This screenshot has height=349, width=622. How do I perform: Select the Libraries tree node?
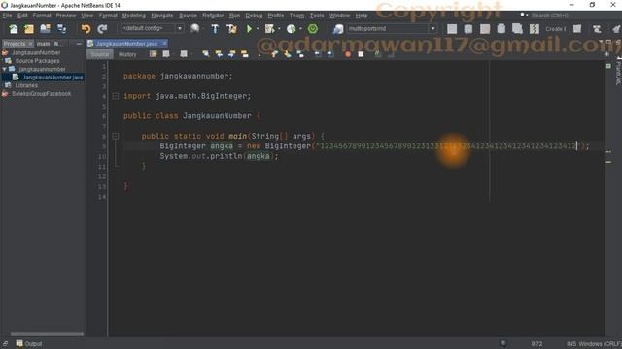click(26, 85)
